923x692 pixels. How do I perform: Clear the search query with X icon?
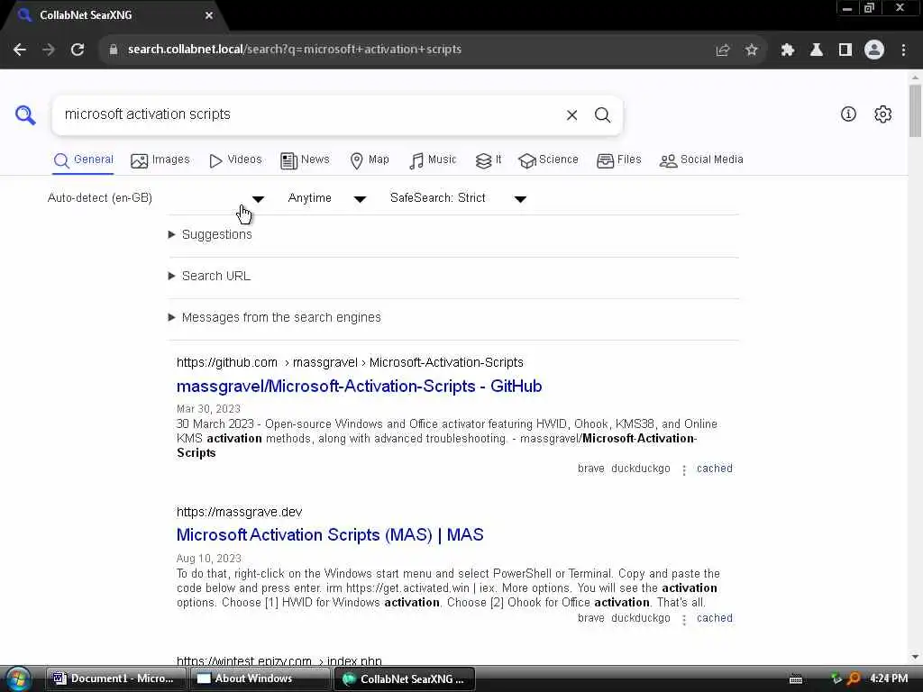coord(571,114)
